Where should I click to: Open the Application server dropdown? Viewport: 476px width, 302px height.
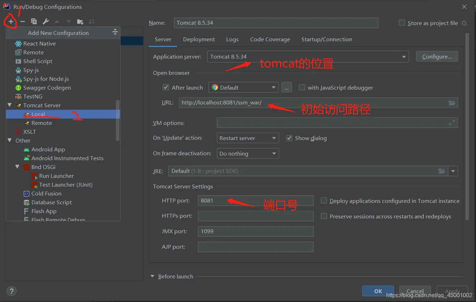tap(404, 57)
